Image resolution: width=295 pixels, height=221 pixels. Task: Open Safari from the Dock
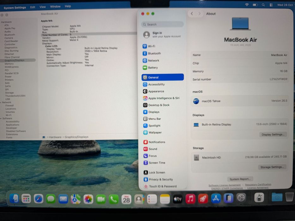pyautogui.click(x=38, y=199)
